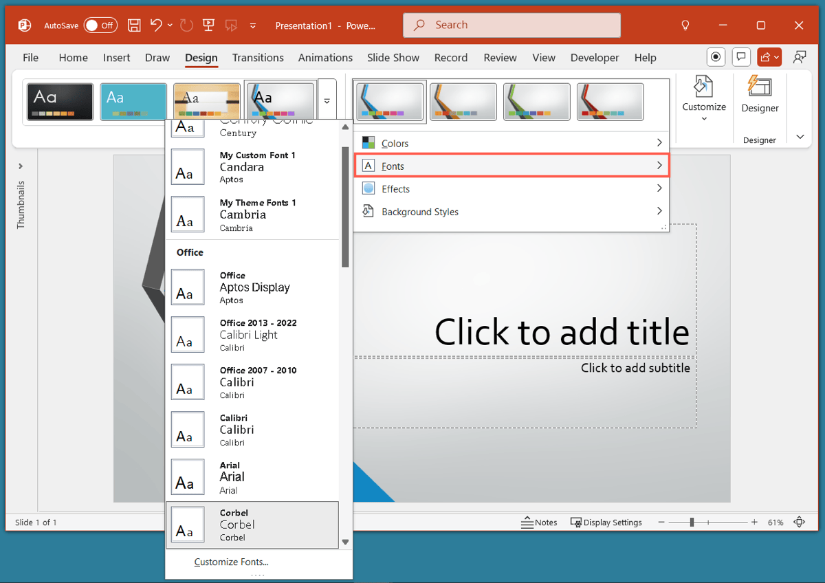Fit slide to current window
This screenshot has height=583, width=825.
(799, 522)
